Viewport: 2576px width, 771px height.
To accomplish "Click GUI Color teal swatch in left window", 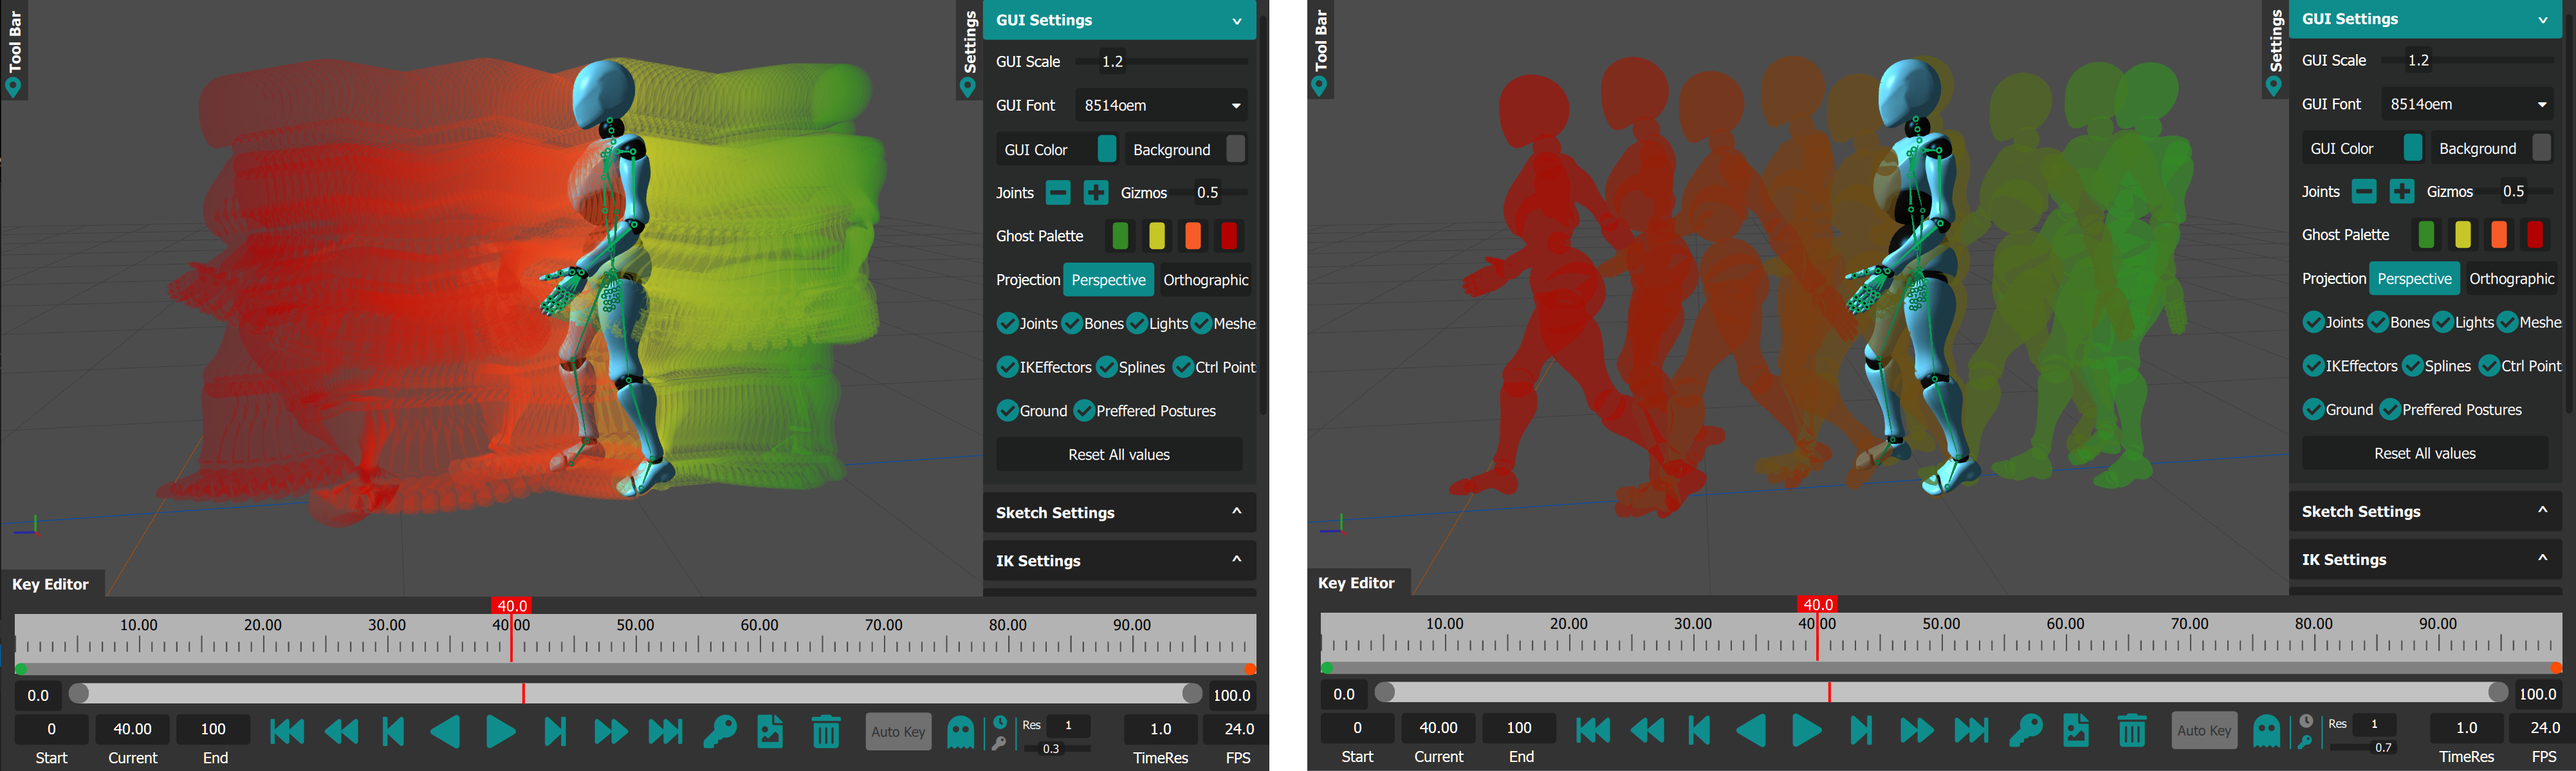I will coord(1106,149).
